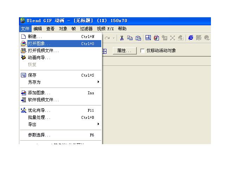
Task: Open the 帧 menu
Action: (x=73, y=29)
